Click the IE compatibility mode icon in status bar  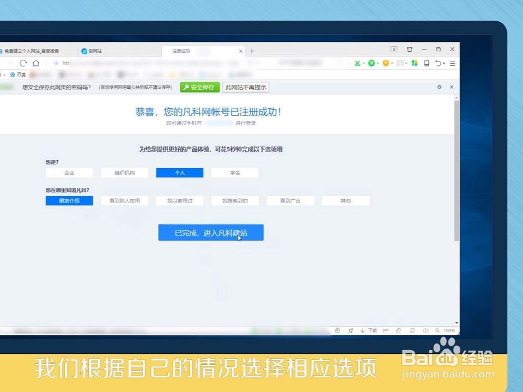tap(398, 330)
